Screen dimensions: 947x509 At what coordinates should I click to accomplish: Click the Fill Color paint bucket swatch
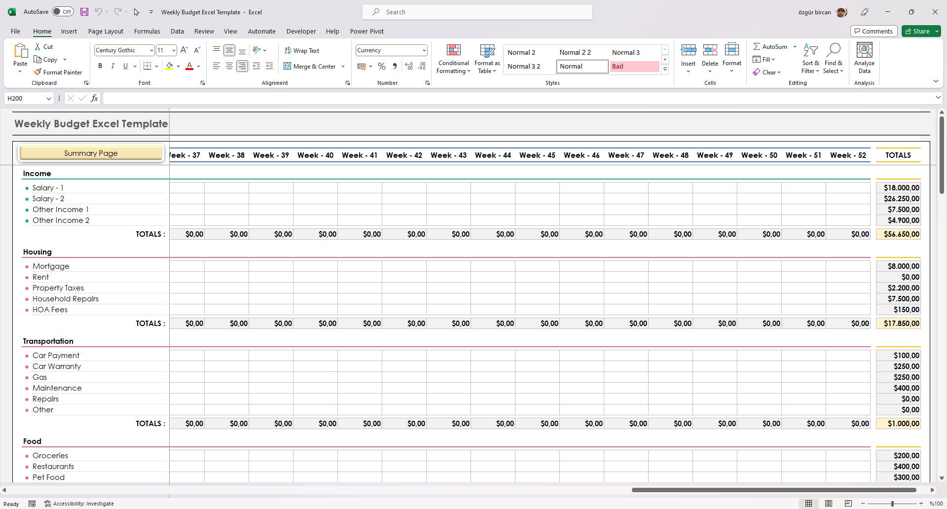coord(169,66)
